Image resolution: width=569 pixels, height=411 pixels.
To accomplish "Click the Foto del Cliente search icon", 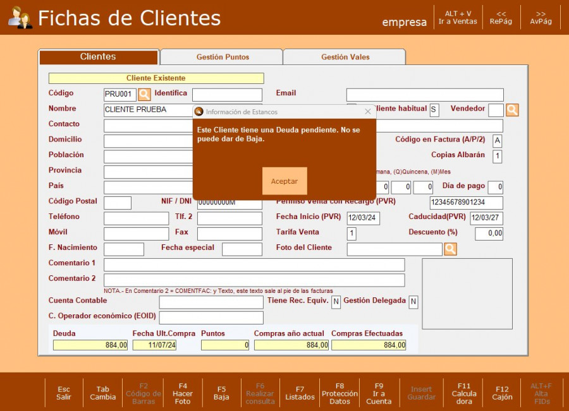I will tap(450, 249).
